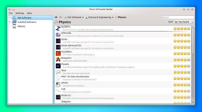Click the Avogadro star rating

[182, 60]
